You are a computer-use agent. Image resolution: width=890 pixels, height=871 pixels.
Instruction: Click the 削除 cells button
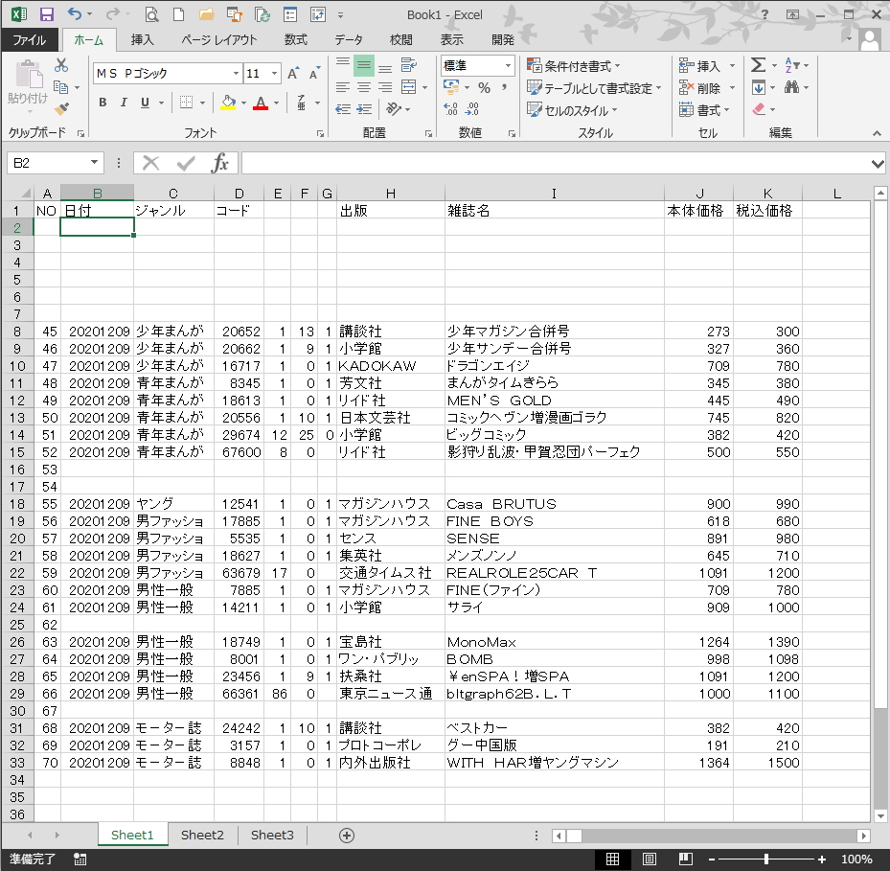click(x=700, y=88)
